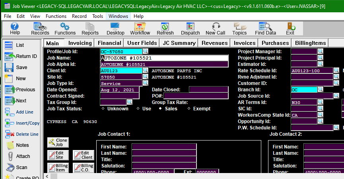The width and height of the screenshot is (344, 179).
Task: Open the Tools menu
Action: [97, 16]
